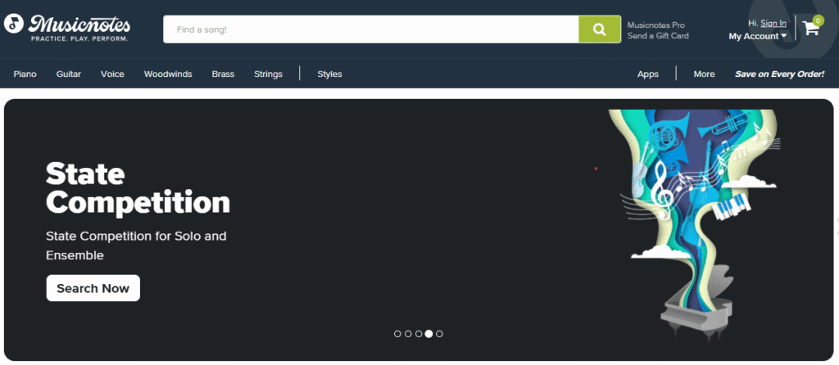Click the Search Now button

93,288
